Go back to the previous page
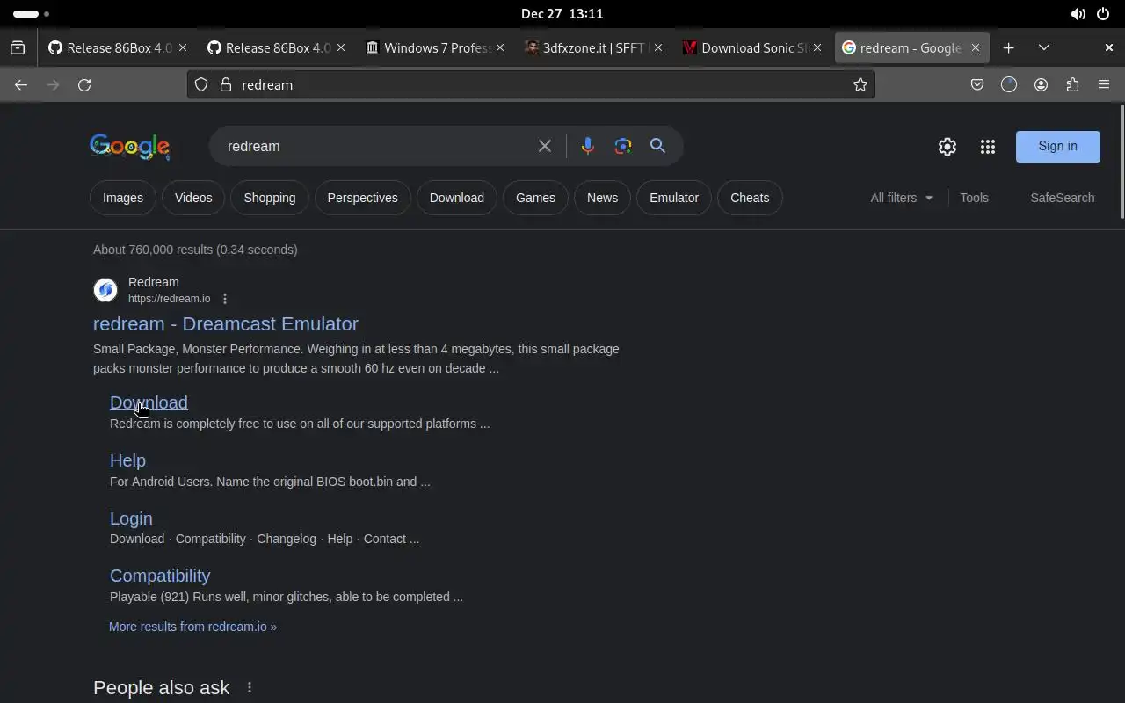Viewport: 1125px width, 703px height. 21,84
